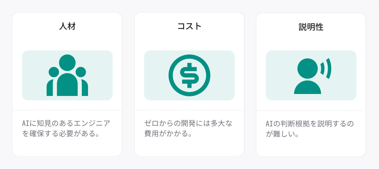Click the sound waves beside speaking head
This screenshot has height=169, width=379.
click(326, 68)
